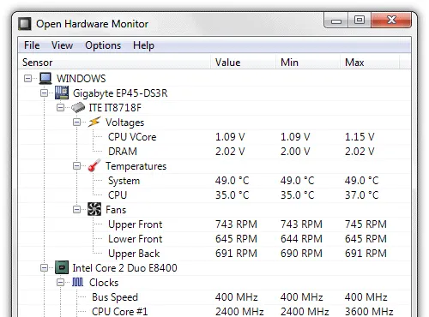
Task: Click the Max column header
Action: (x=370, y=63)
